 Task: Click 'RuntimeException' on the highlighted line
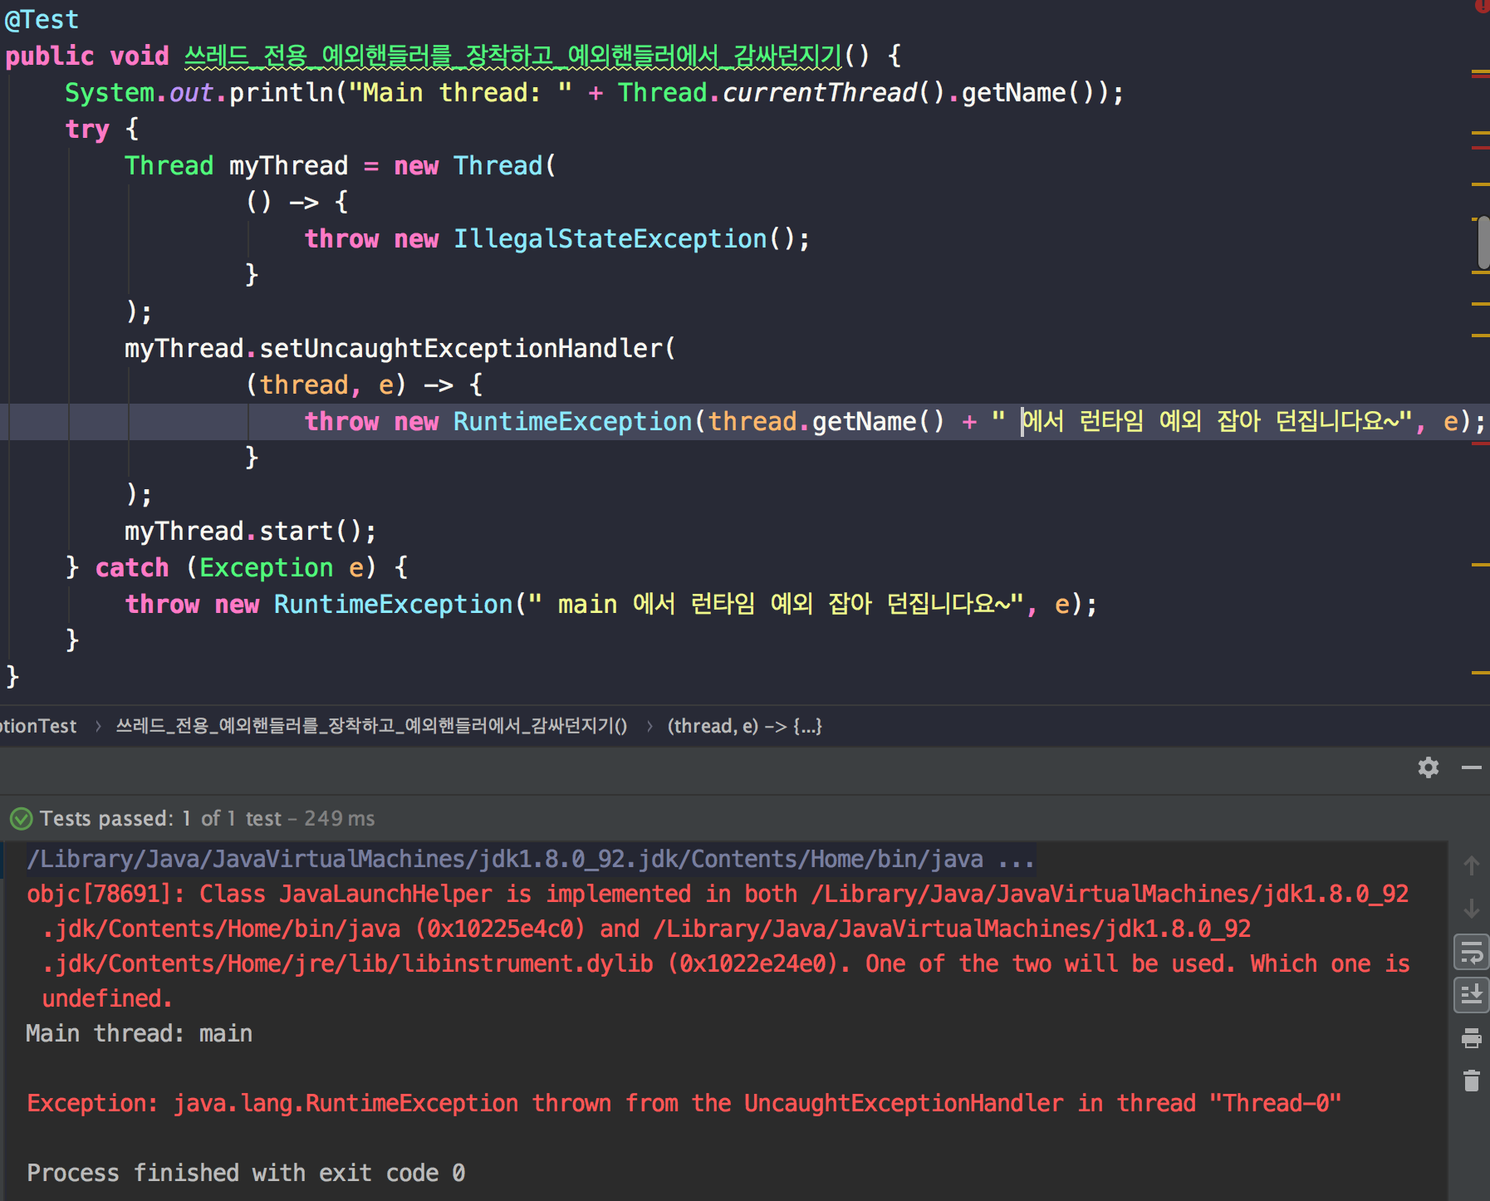572,421
